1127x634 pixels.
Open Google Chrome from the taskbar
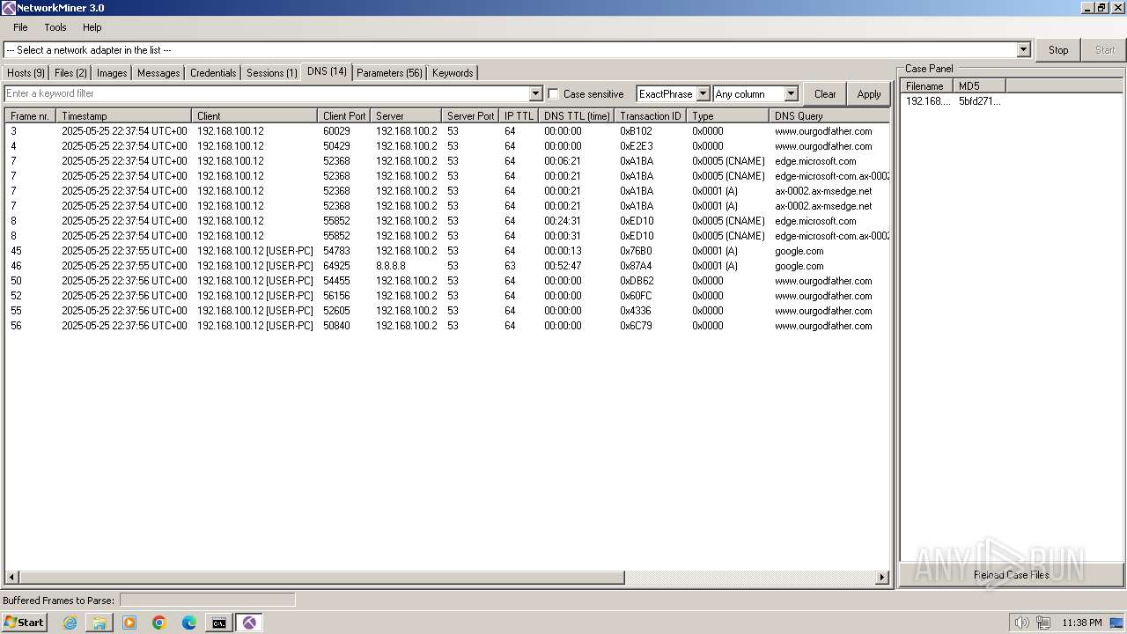click(x=159, y=623)
